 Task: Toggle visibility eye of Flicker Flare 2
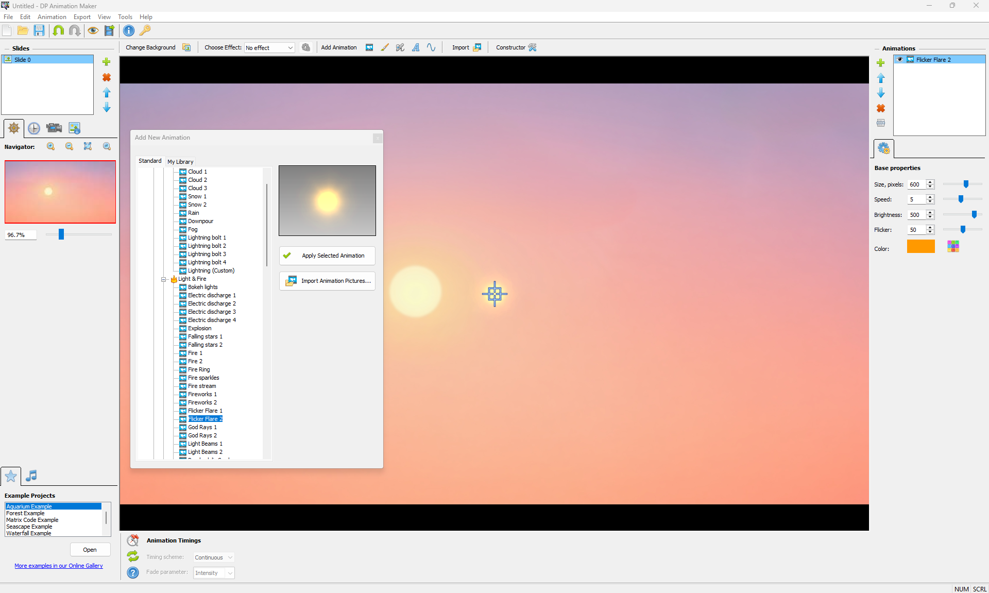pos(900,60)
